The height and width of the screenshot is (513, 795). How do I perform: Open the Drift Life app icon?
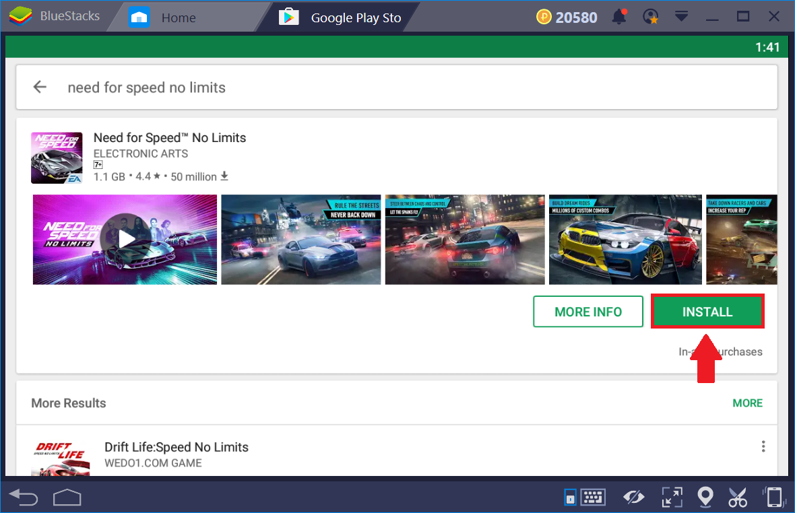point(61,458)
